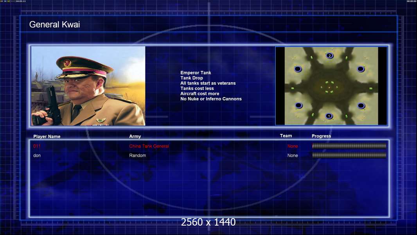
Task: Click the "Player Name" column header
Action: pos(47,137)
